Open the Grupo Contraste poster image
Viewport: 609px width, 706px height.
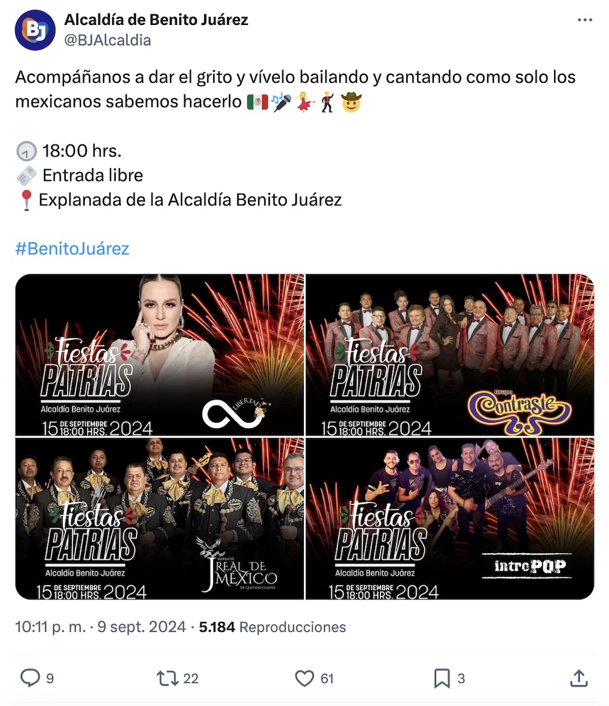450,355
